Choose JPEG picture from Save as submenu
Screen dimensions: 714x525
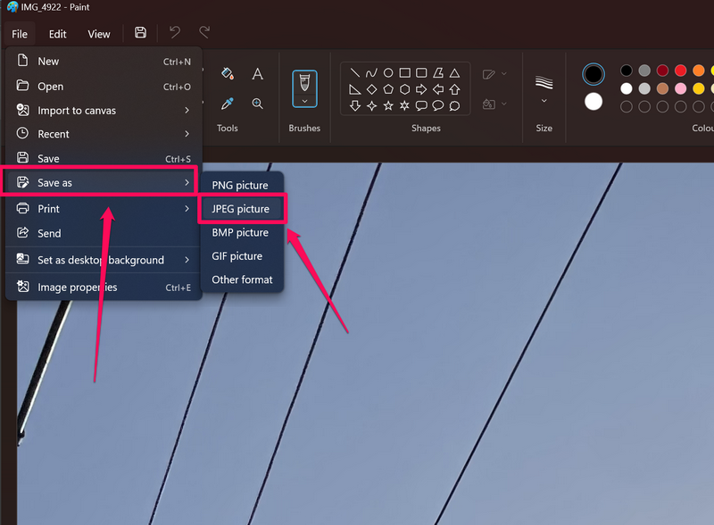click(240, 209)
